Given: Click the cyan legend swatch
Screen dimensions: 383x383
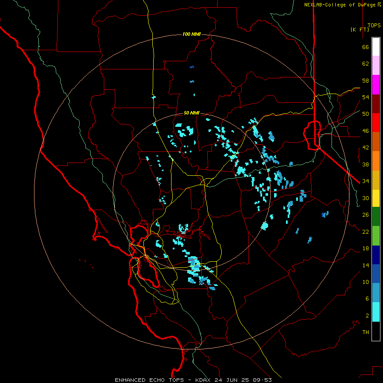Looking at the screenshot, I should [376, 312].
